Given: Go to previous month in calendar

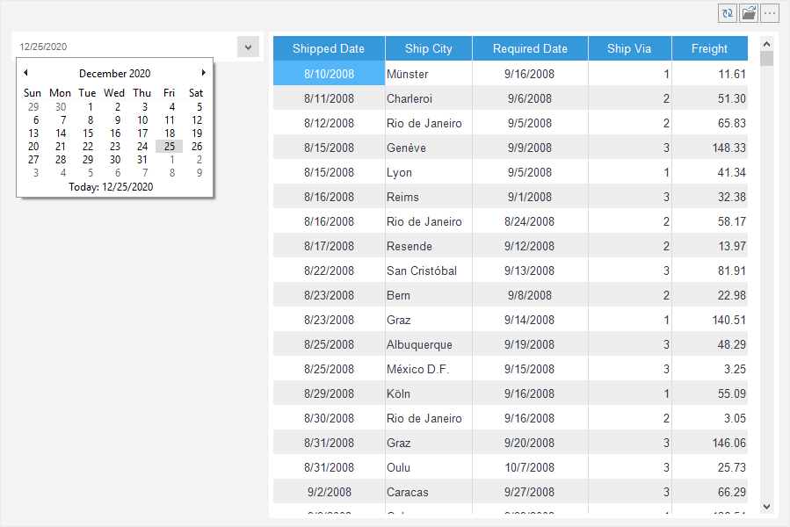Looking at the screenshot, I should 25,73.
